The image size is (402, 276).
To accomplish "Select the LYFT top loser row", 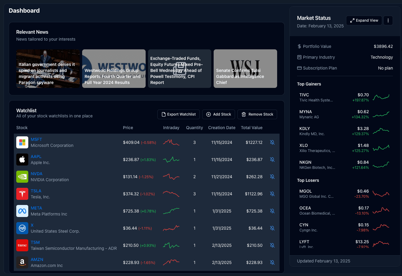I will 345,244.
